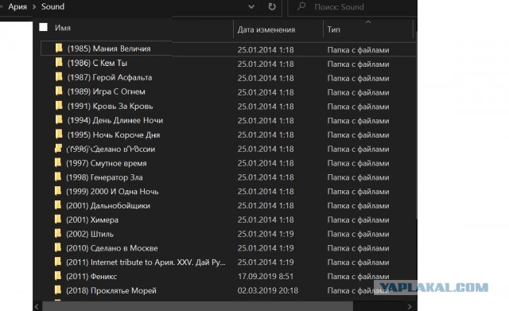Expand the chevron between Ария and Sound

34,7
